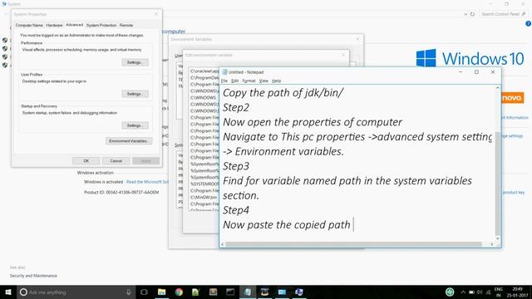The image size is (532, 299).
Task: Open 'Read the Microsoft Software' license link
Action: click(x=147, y=182)
